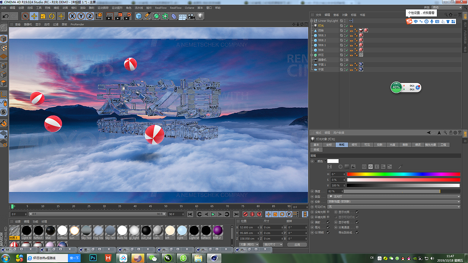
Task: Toggle the Z axis lock
Action: 90,16
